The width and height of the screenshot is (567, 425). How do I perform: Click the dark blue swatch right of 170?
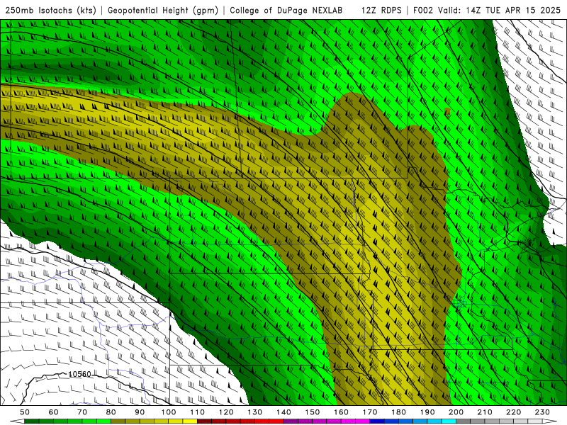(x=377, y=421)
